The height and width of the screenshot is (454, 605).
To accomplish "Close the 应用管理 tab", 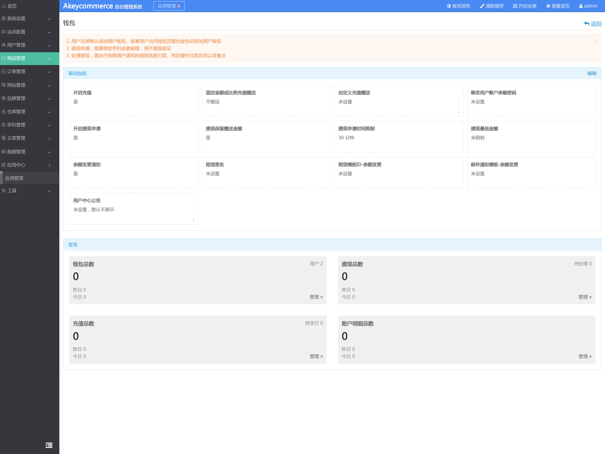I will (179, 6).
